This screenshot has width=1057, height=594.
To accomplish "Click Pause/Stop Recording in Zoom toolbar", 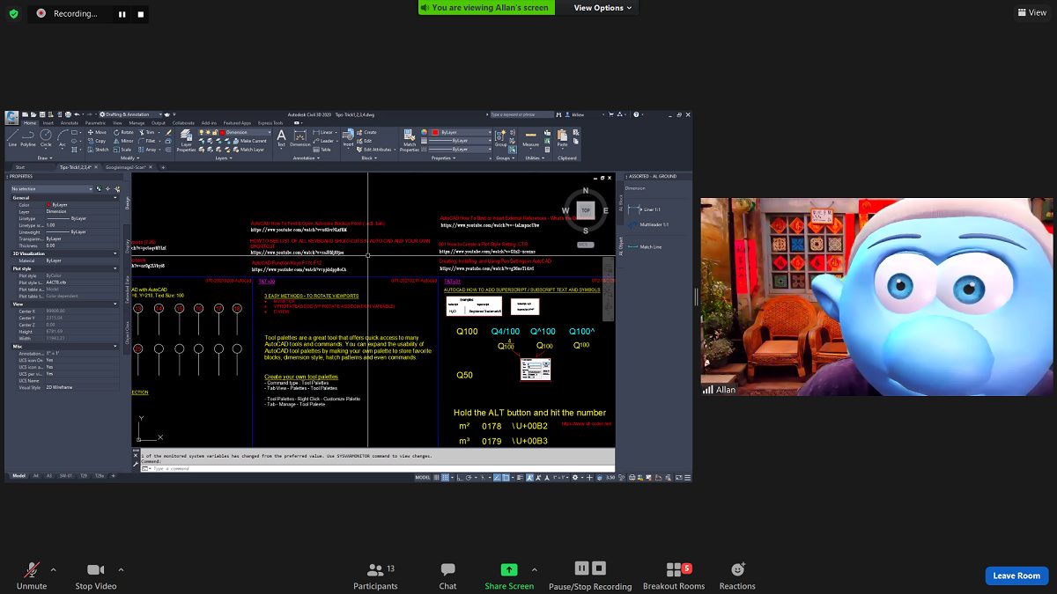I will 590,576.
